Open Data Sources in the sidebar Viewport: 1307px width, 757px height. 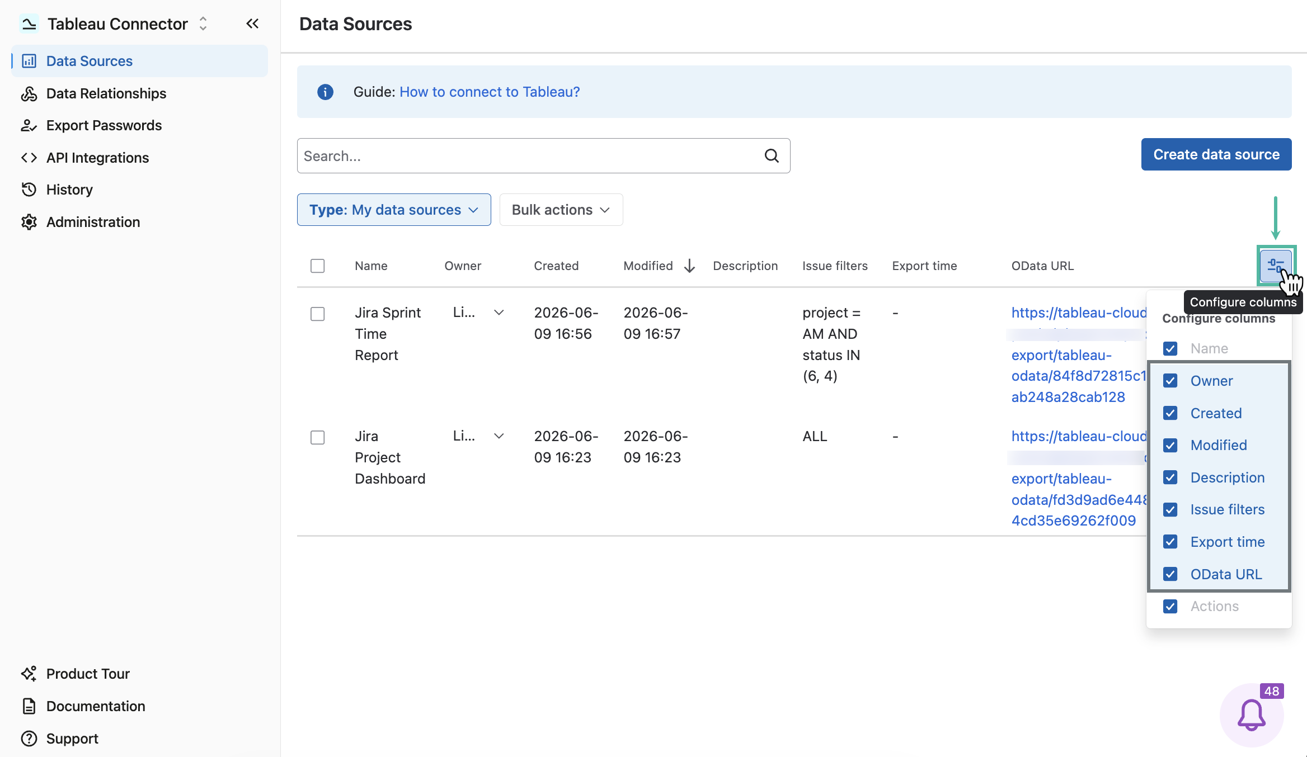(139, 61)
